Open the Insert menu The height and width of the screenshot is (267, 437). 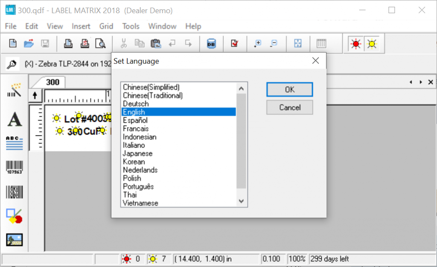pyautogui.click(x=81, y=26)
